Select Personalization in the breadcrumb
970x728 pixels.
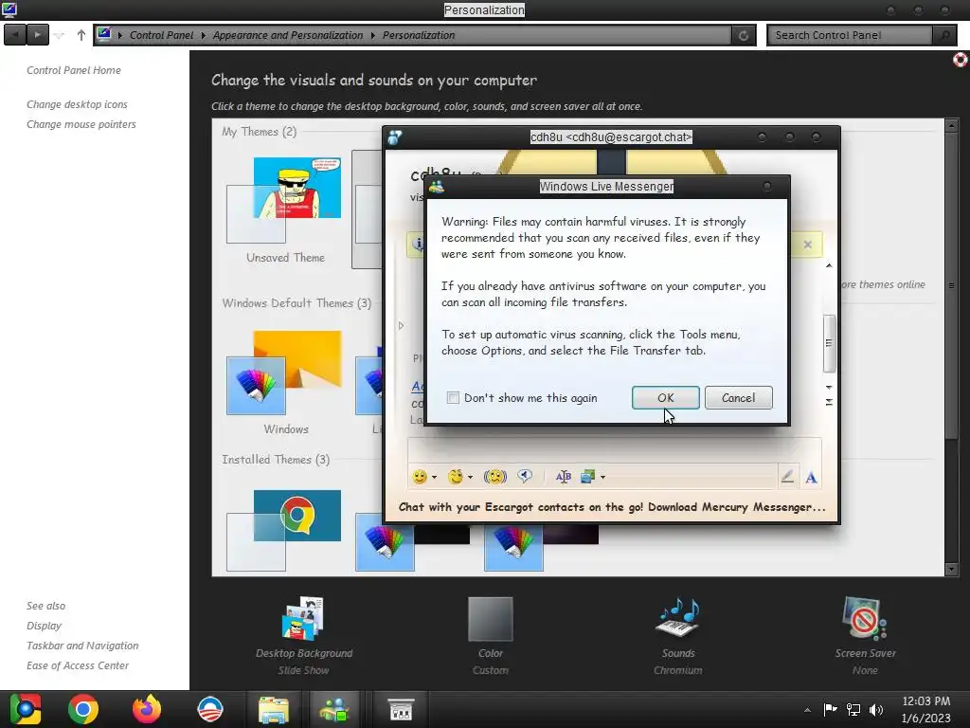coord(418,35)
